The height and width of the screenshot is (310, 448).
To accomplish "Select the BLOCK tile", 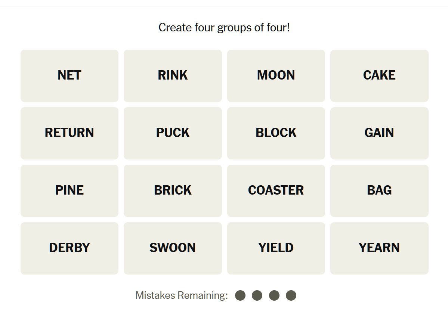I will 276,133.
